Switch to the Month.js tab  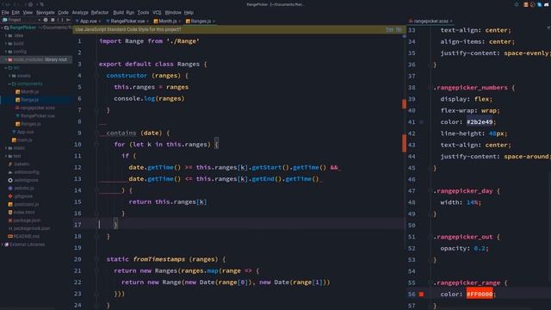167,21
